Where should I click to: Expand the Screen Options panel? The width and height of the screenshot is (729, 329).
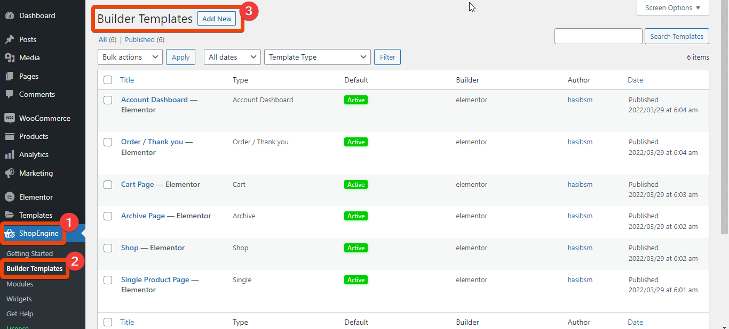672,8
